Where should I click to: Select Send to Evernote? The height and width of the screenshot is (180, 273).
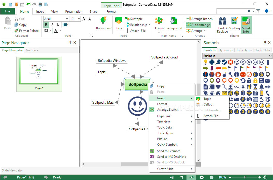point(171,151)
